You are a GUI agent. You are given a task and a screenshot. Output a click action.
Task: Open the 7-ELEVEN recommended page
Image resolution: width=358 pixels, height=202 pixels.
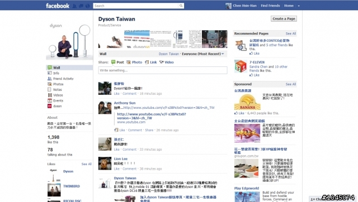pos(257,62)
